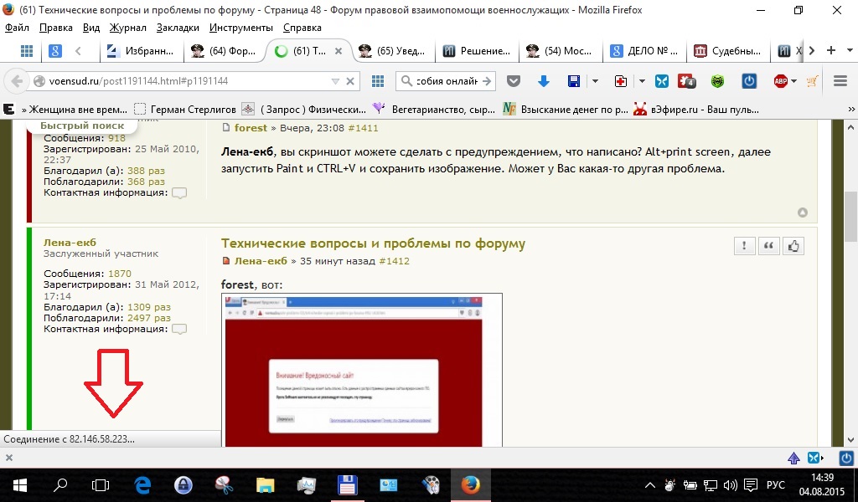Image resolution: width=858 pixels, height=502 pixels.
Task: Click the Adblock Plus ABP icon
Action: [781, 81]
